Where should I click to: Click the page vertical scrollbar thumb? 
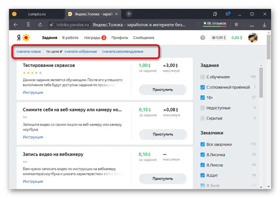269,47
